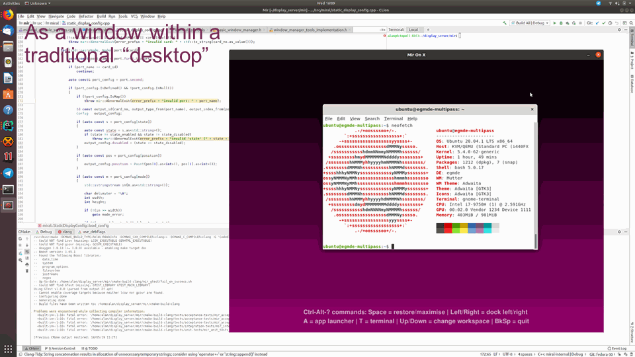Open the system status menu dropdown arrow
This screenshot has height=357, width=635.
pos(628,3)
